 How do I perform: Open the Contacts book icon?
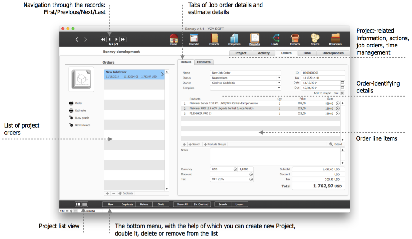click(214, 38)
